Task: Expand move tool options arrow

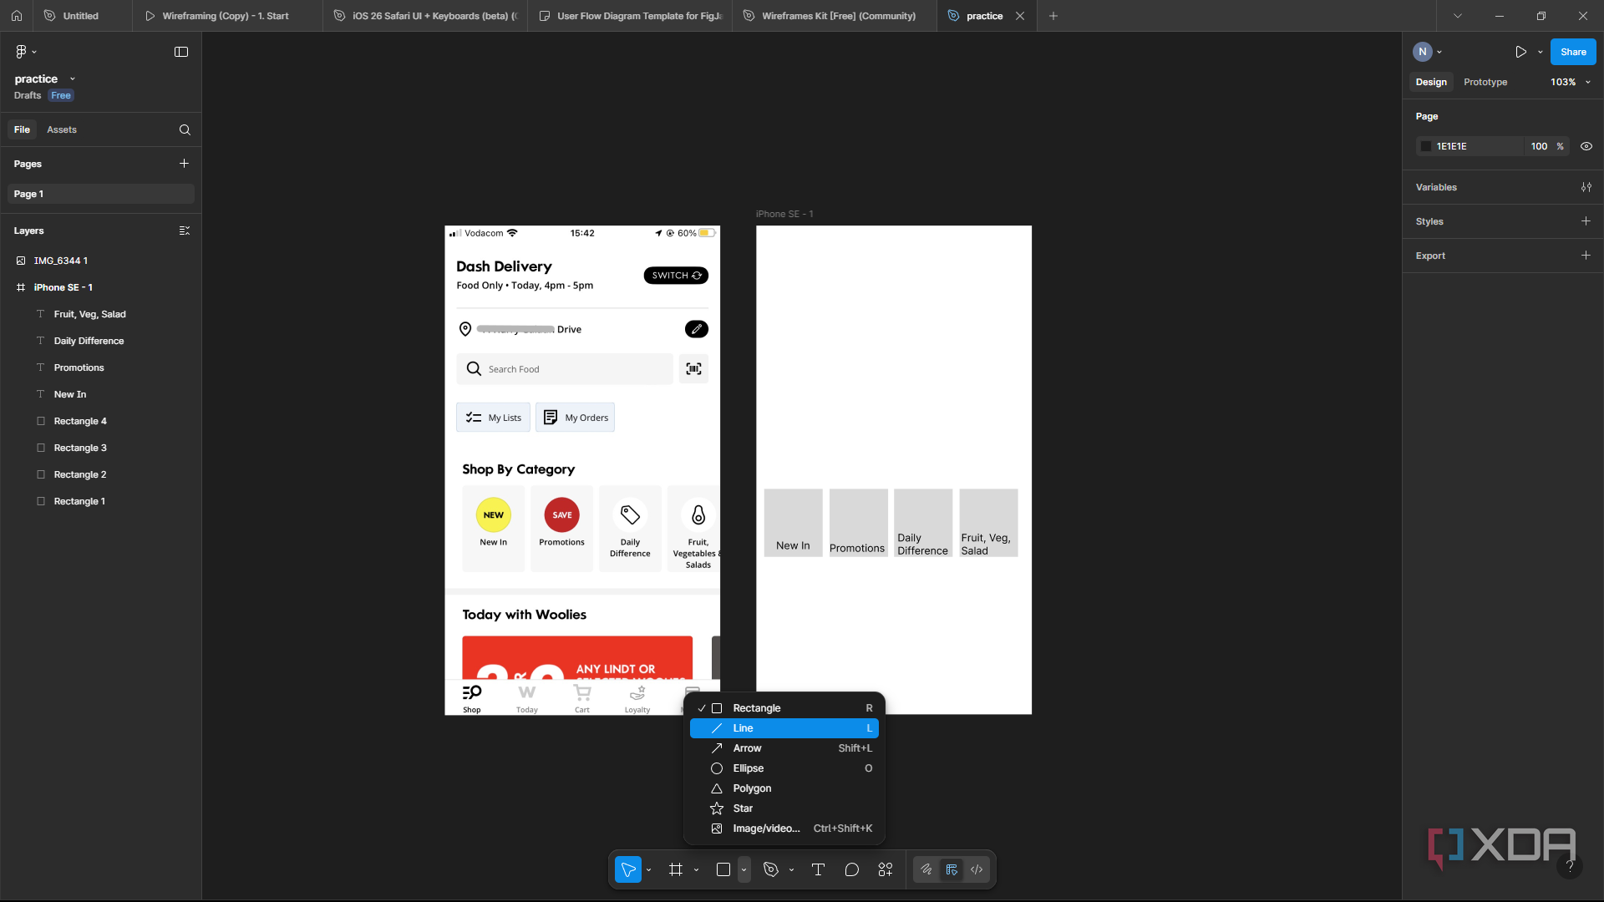Action: coord(649,870)
